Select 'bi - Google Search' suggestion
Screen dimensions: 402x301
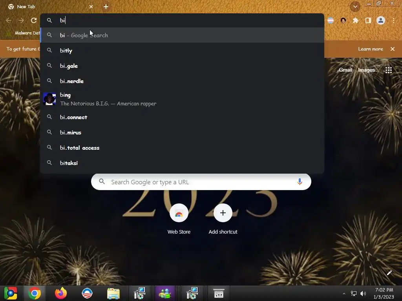coord(182,35)
